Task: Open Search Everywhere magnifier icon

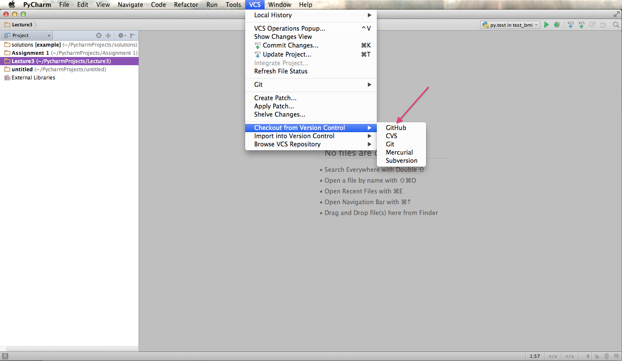Action: (x=616, y=25)
